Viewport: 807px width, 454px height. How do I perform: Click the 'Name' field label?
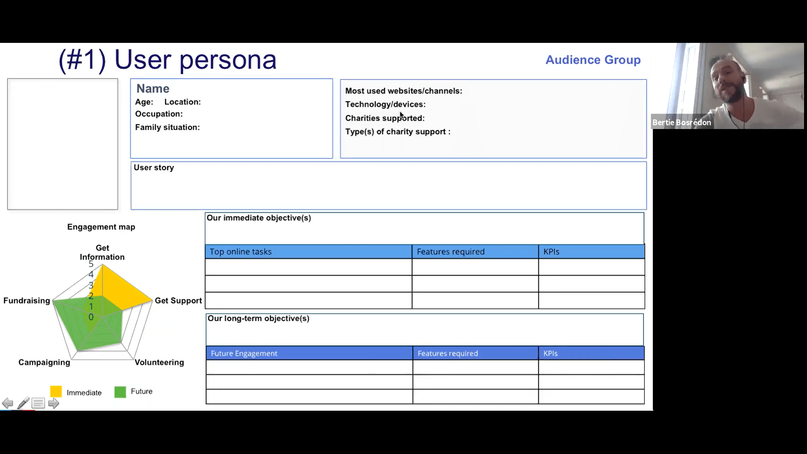(x=153, y=88)
